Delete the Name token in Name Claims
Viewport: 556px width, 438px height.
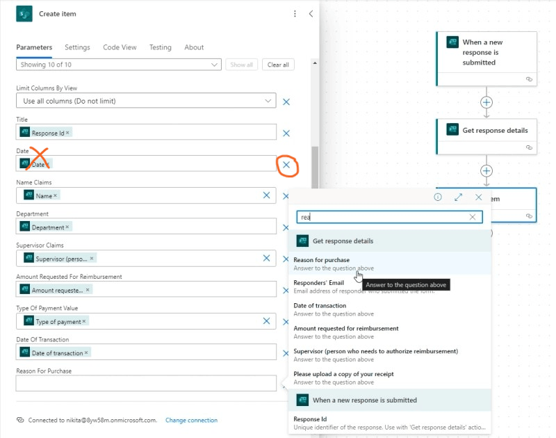click(56, 195)
